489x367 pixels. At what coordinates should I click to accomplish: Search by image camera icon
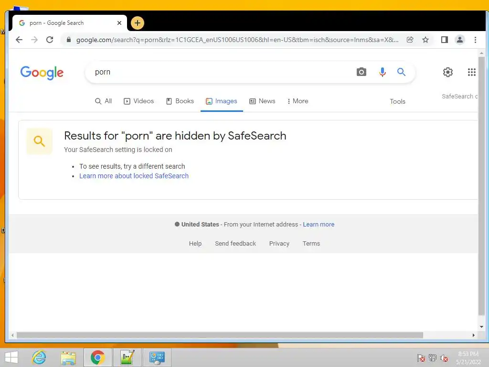[x=361, y=72]
